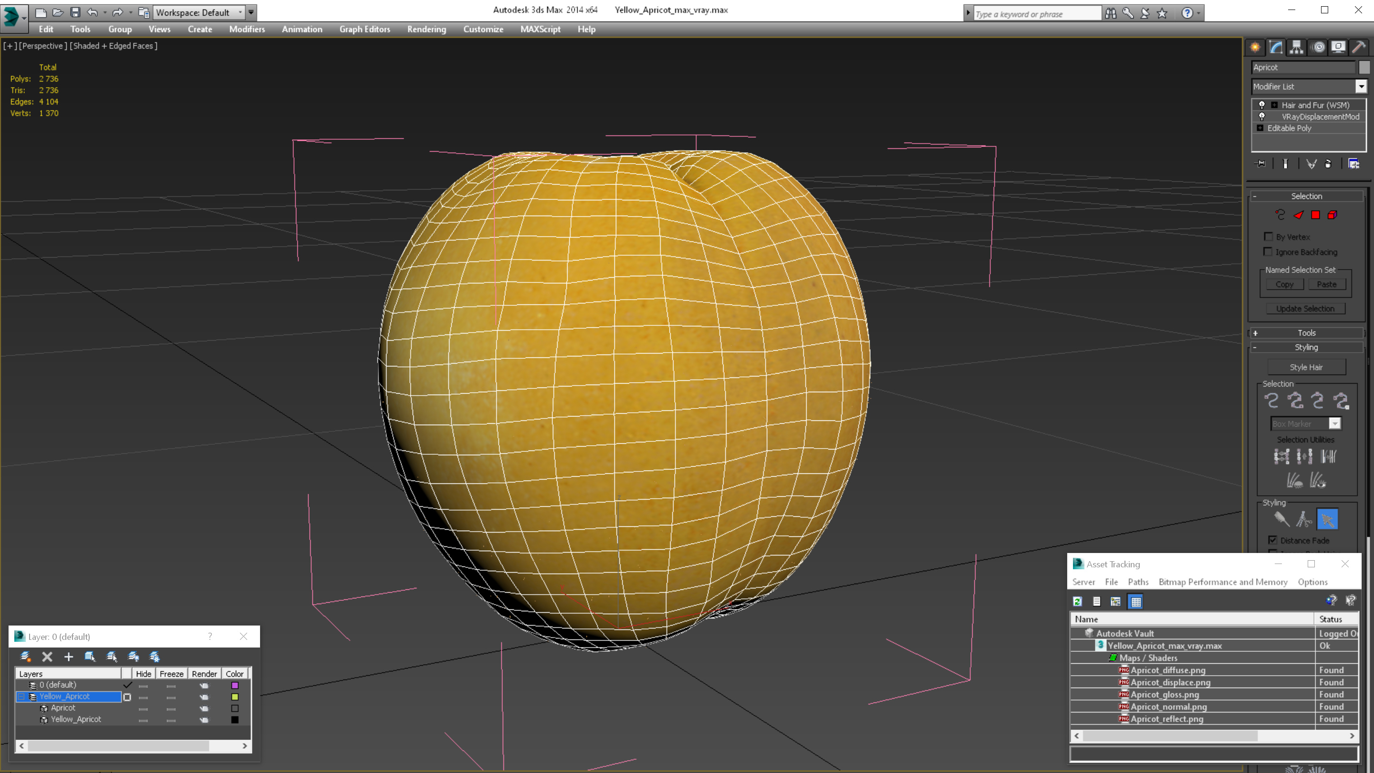Select the Element red cube sub-object icon
1374x773 pixels.
point(1332,214)
